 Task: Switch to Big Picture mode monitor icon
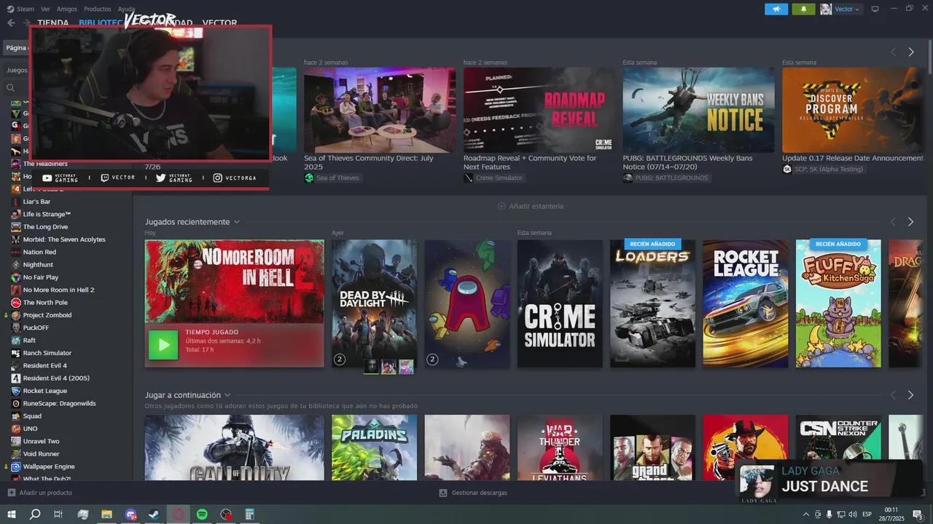[x=875, y=9]
